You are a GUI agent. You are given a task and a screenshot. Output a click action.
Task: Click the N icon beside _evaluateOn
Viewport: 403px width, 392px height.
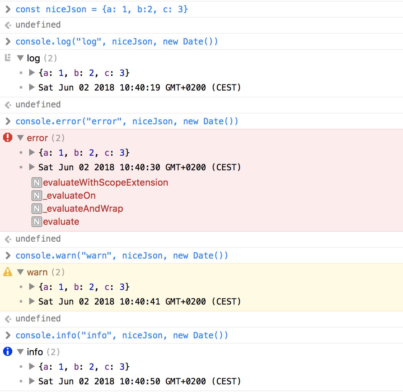click(37, 196)
